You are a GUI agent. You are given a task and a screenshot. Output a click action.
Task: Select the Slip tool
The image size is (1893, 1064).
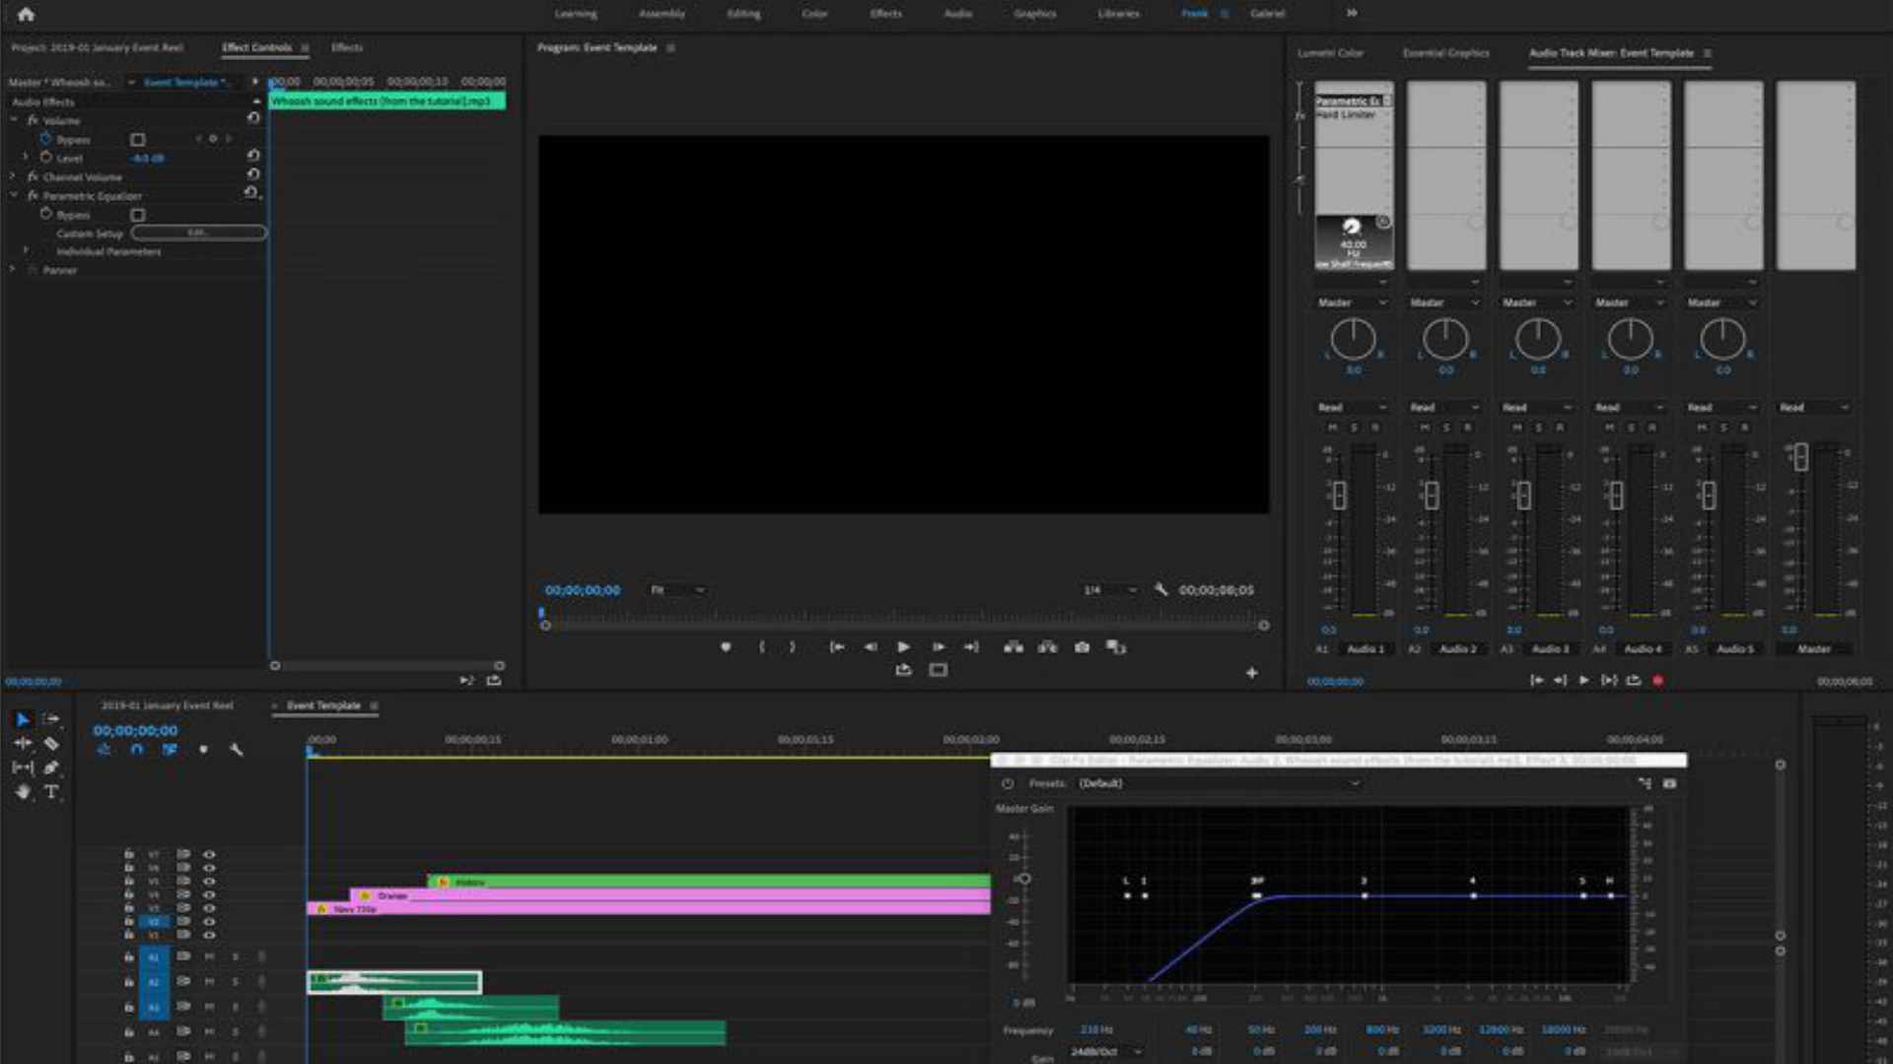pyautogui.click(x=23, y=767)
